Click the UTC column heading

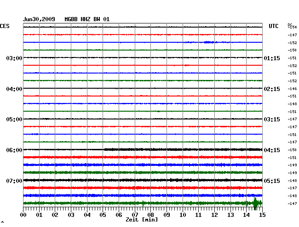coord(273,26)
